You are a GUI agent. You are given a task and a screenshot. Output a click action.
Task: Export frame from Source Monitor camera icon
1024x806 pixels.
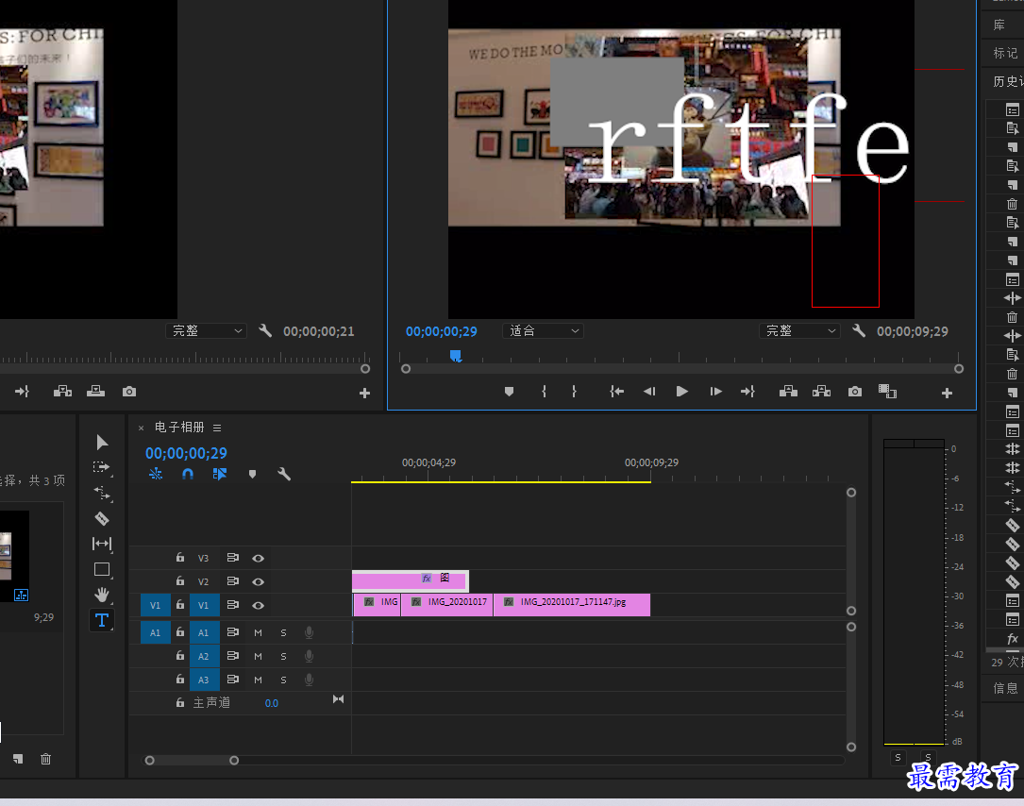[x=129, y=392]
